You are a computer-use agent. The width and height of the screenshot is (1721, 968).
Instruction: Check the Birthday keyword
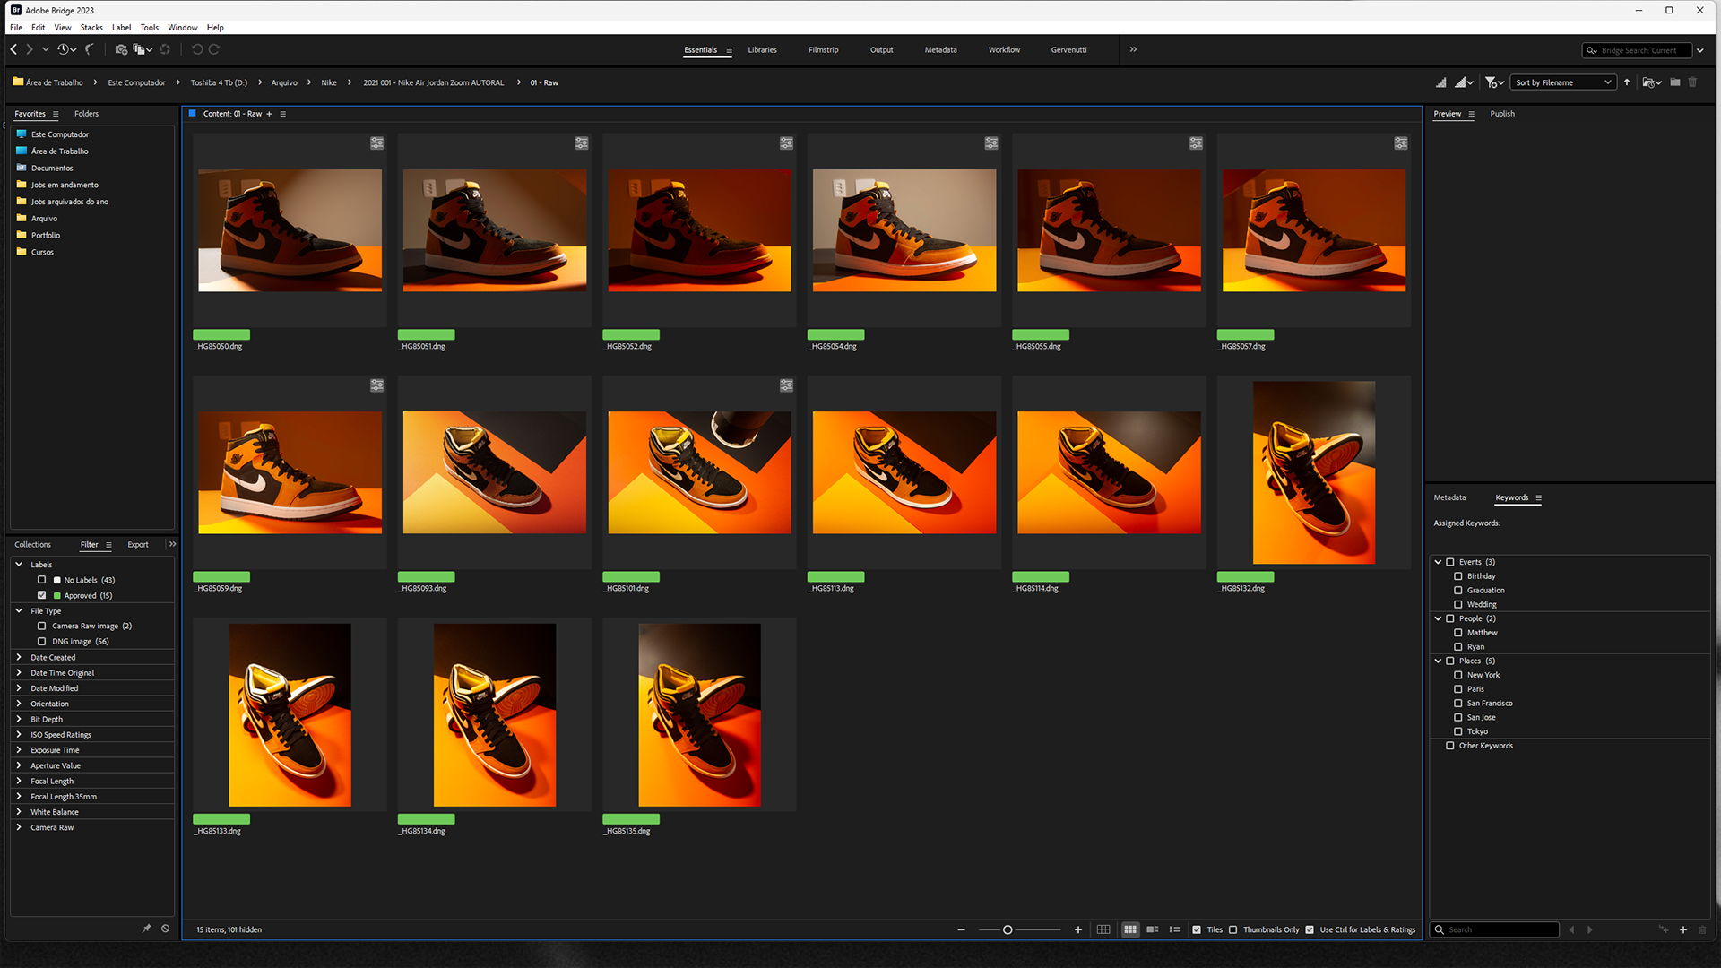(x=1458, y=576)
